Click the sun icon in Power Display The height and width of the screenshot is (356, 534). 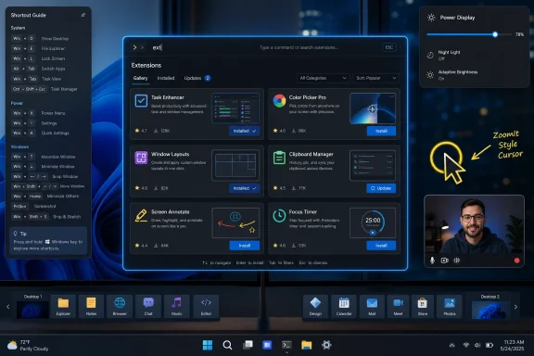pos(431,18)
